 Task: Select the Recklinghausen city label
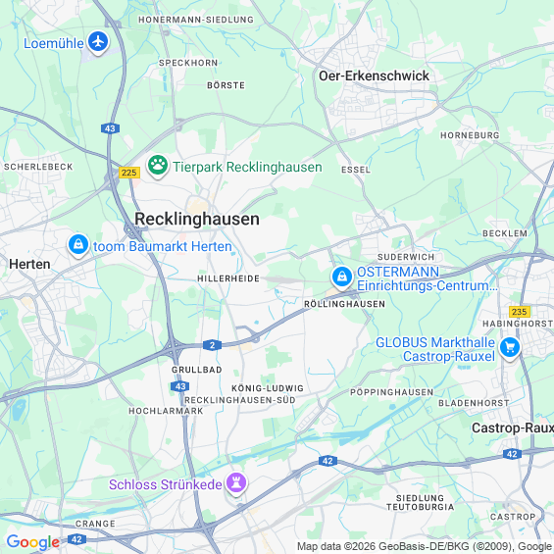tap(197, 219)
